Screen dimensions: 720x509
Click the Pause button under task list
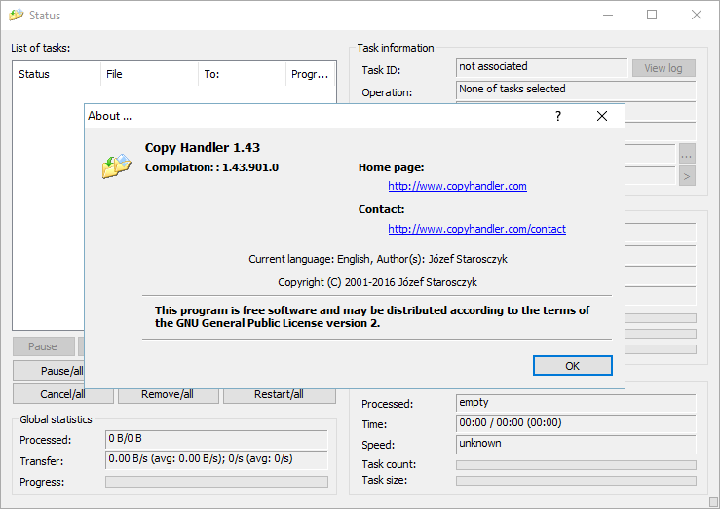[43, 346]
